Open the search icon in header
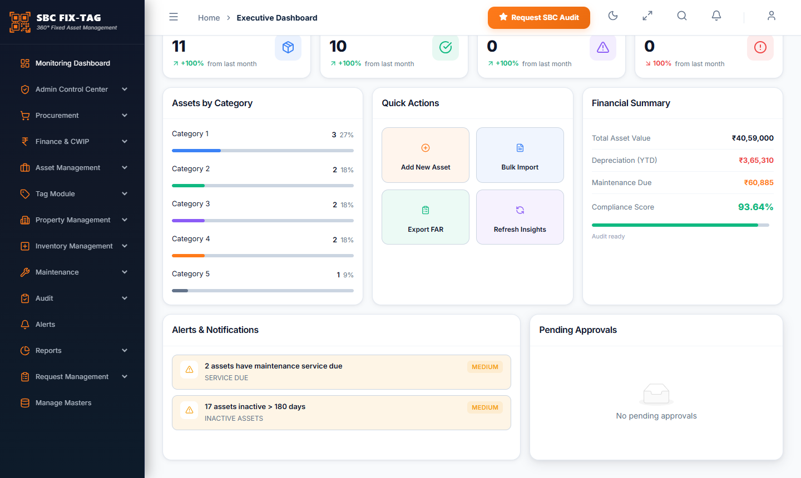Image resolution: width=801 pixels, height=478 pixels. tap(682, 16)
